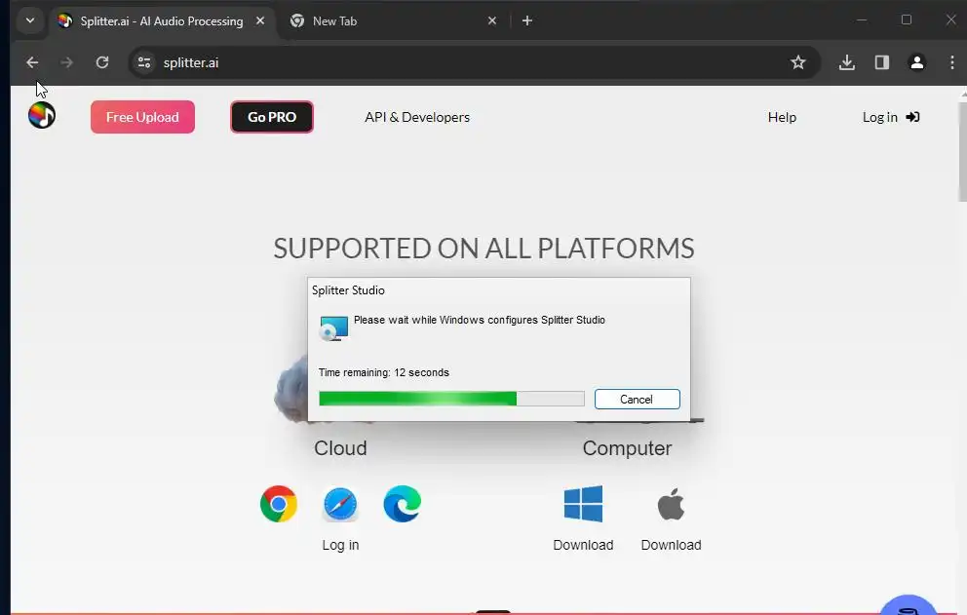
Task: Open the Chrome downloads icon
Action: click(847, 62)
